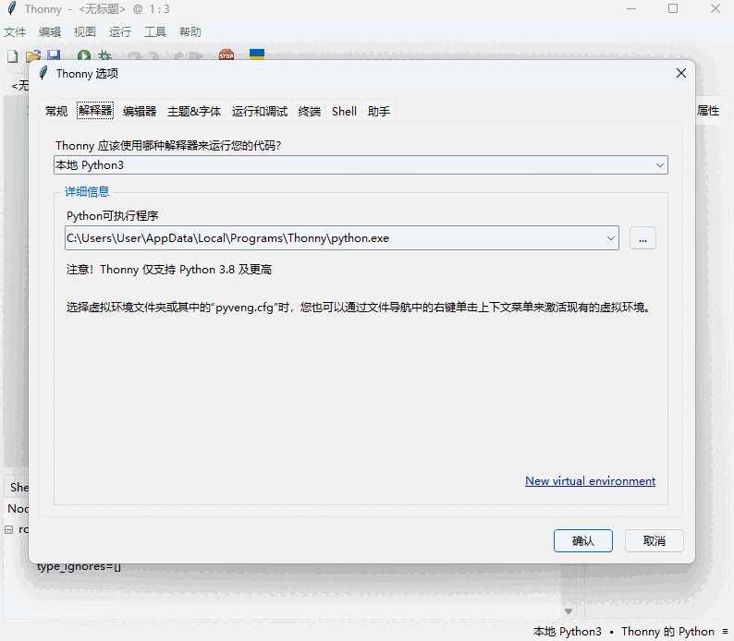This screenshot has height=641, width=734.
Task: Click the Step over toolbar icon
Action: click(135, 56)
